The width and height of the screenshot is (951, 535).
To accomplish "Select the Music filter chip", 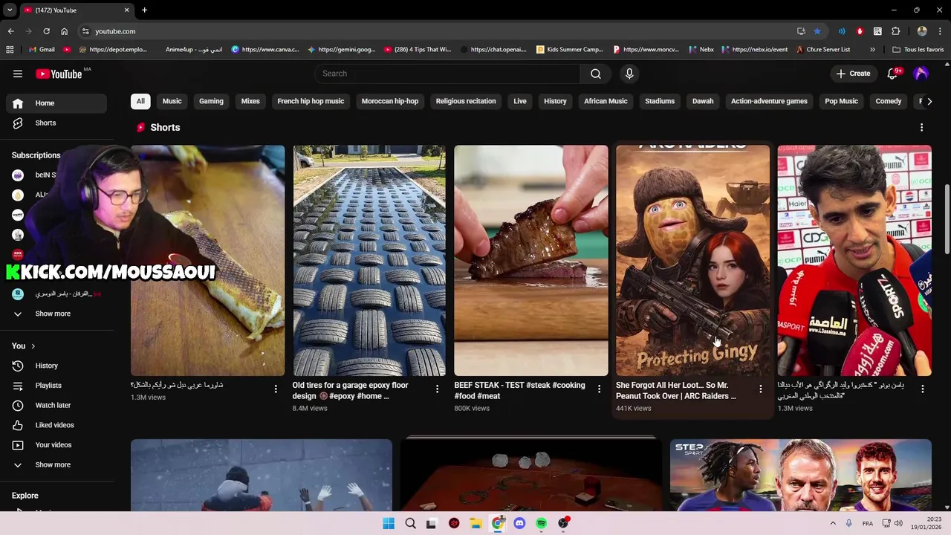I will tap(172, 101).
